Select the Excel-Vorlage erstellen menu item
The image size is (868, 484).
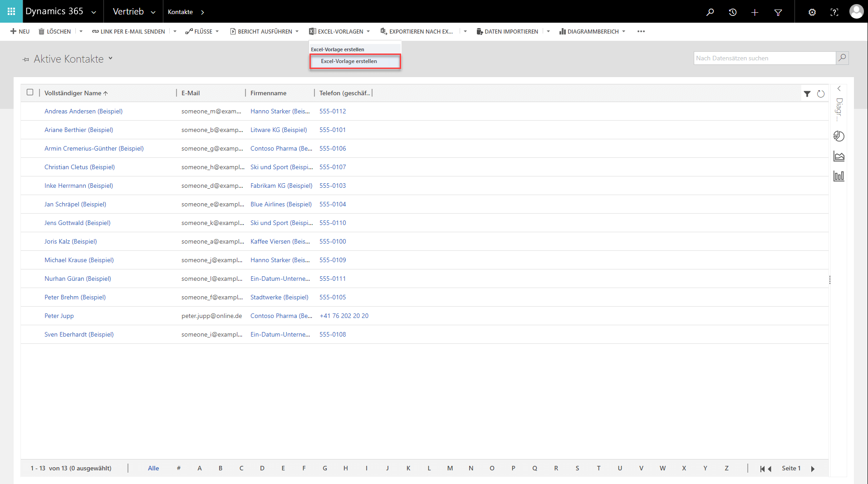pyautogui.click(x=355, y=61)
